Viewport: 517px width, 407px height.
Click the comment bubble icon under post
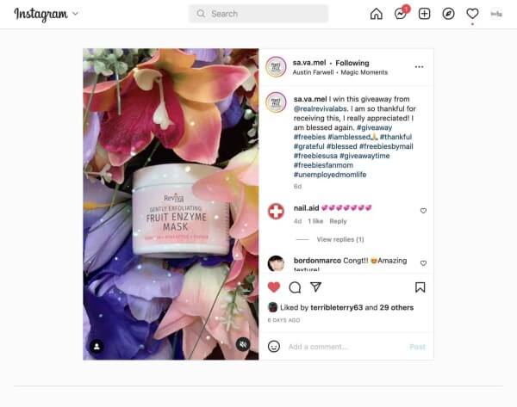click(x=295, y=287)
